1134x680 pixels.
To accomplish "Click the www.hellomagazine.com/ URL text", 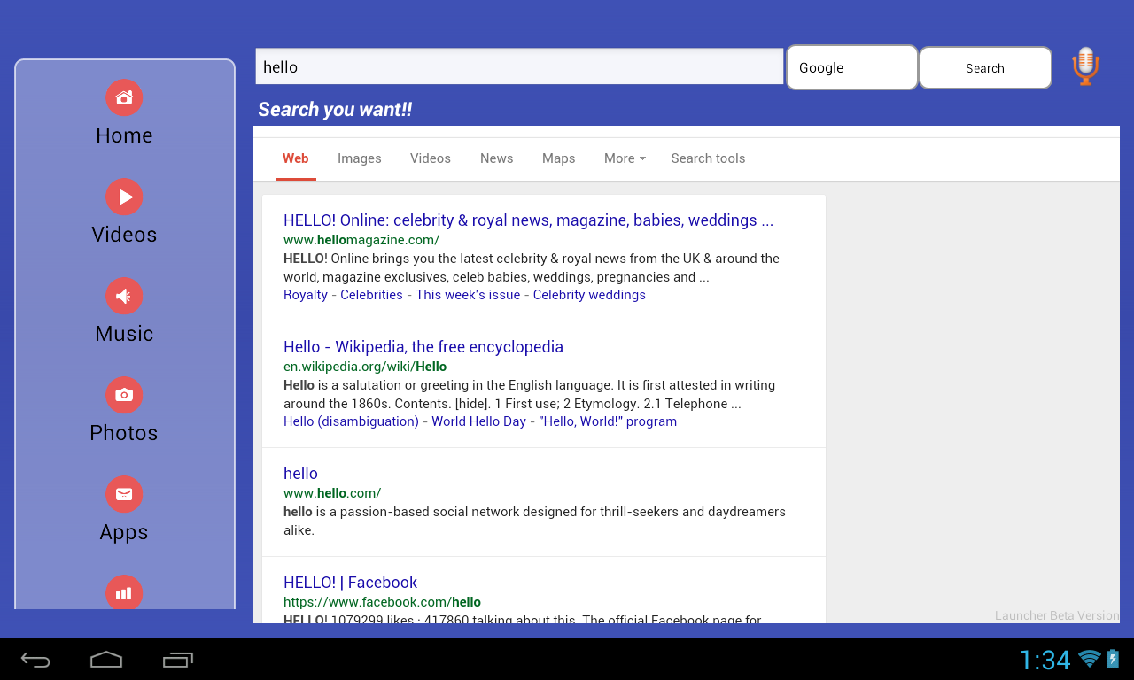I will (x=361, y=240).
